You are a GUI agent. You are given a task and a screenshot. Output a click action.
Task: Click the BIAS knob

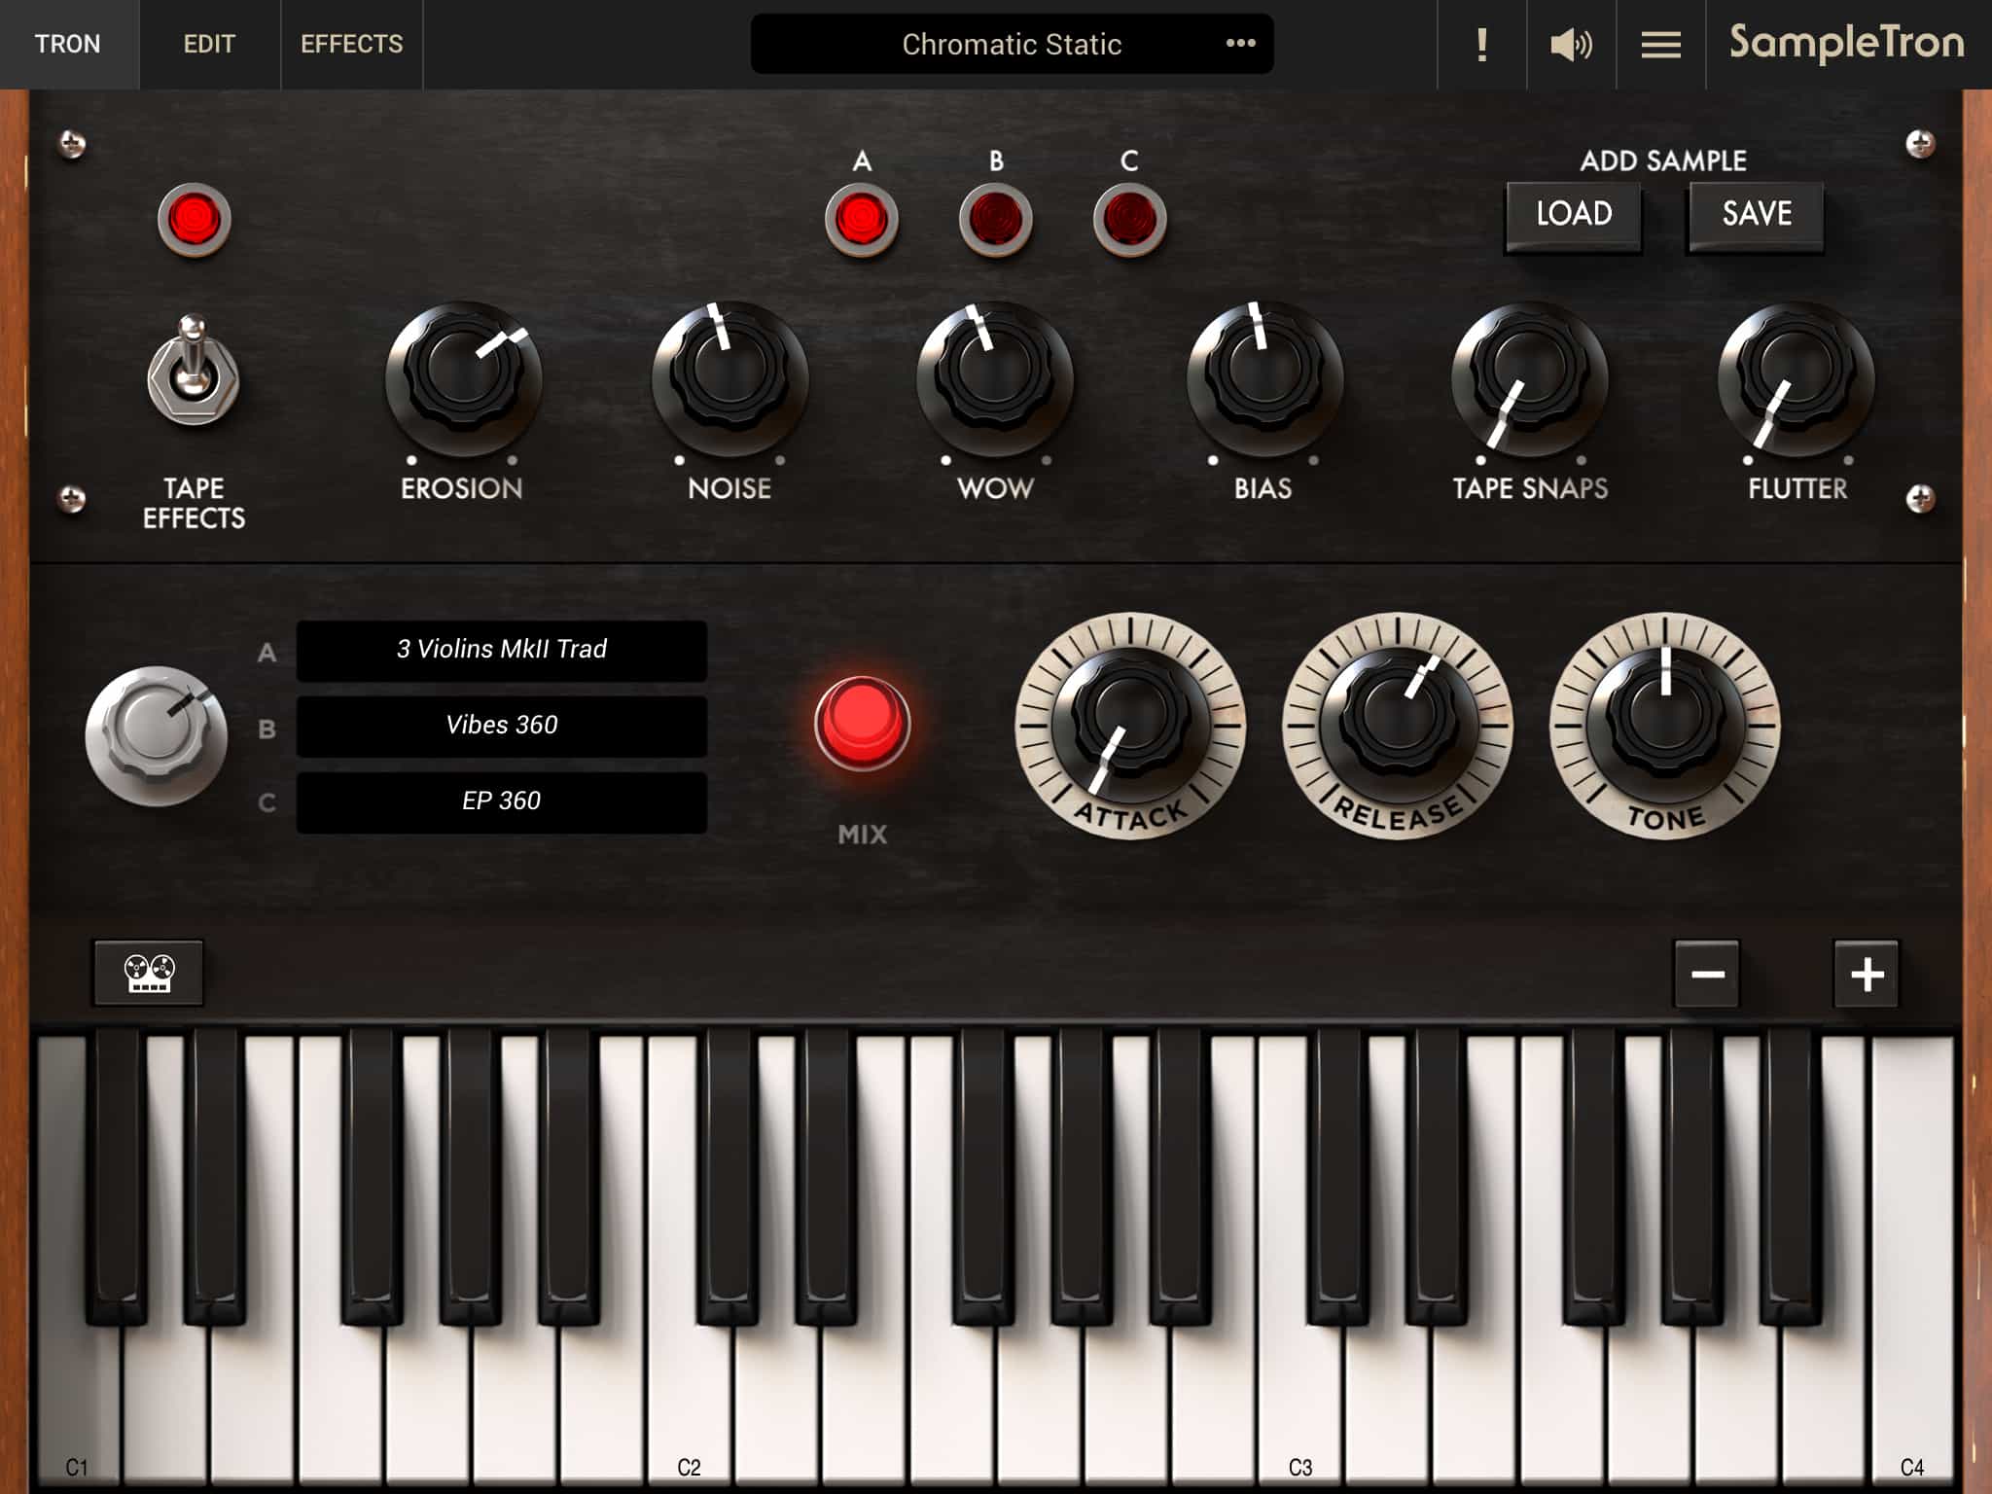pyautogui.click(x=1263, y=377)
